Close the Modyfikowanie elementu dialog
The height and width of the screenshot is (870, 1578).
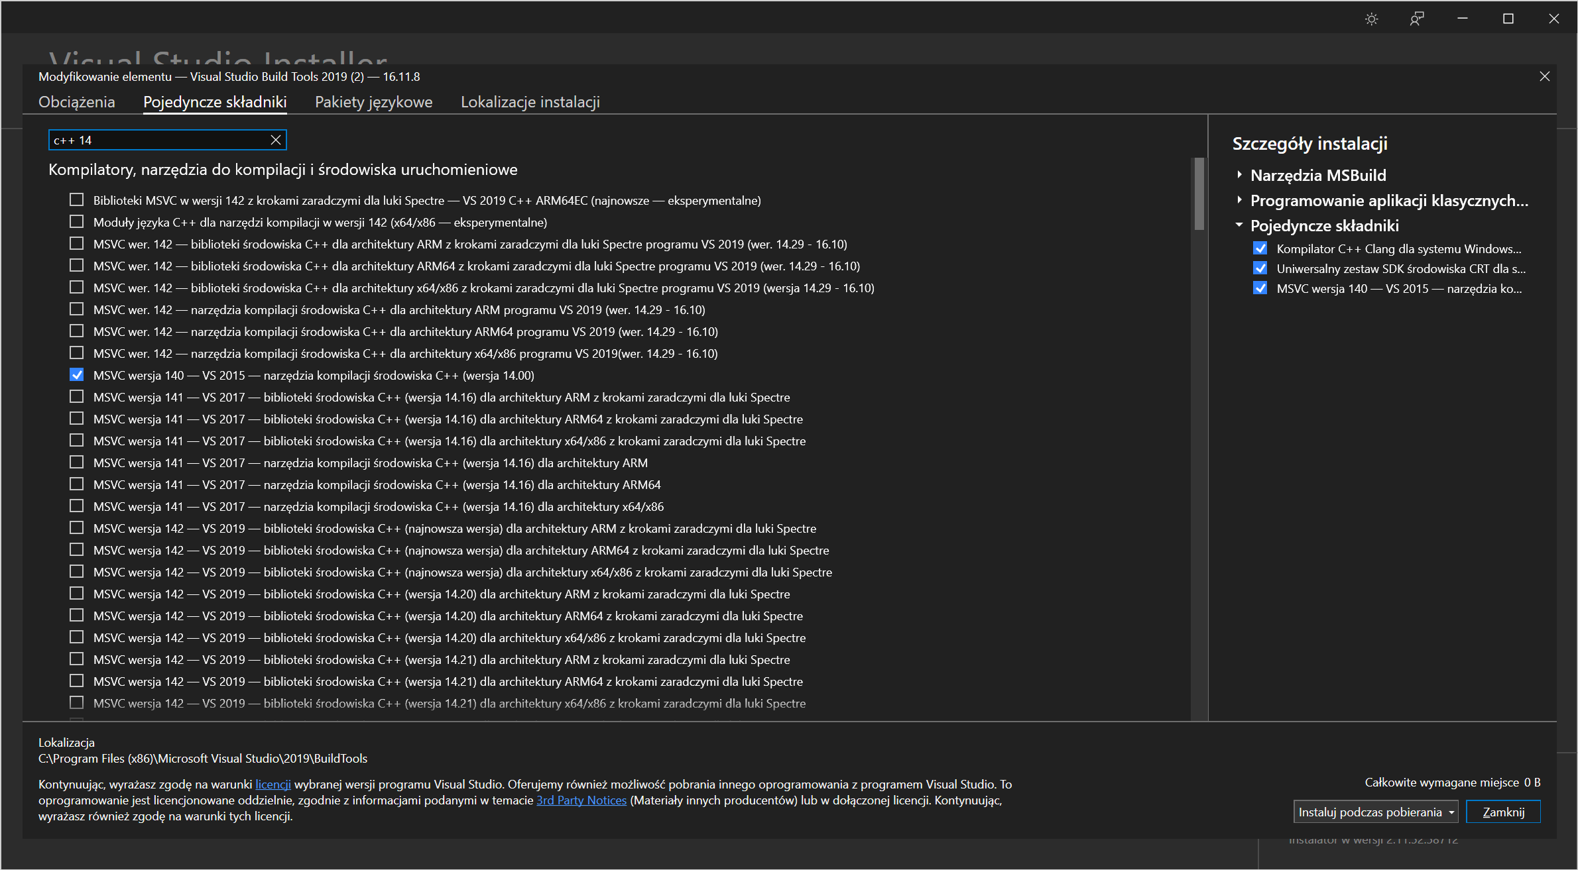click(x=1544, y=76)
